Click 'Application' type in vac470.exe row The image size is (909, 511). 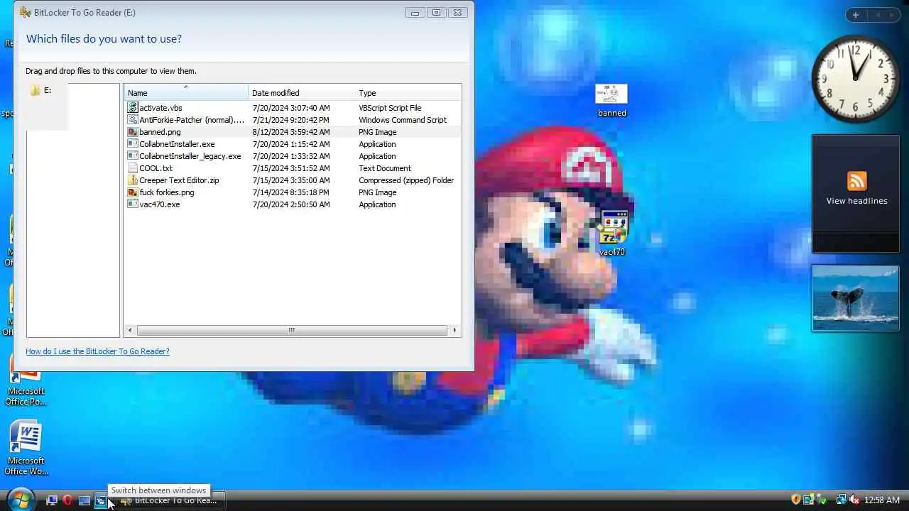(x=377, y=204)
